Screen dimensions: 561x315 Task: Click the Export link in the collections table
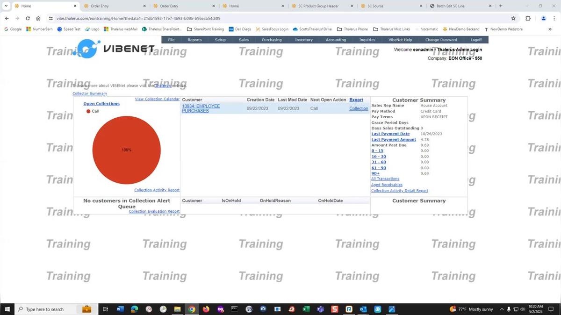[x=356, y=100]
